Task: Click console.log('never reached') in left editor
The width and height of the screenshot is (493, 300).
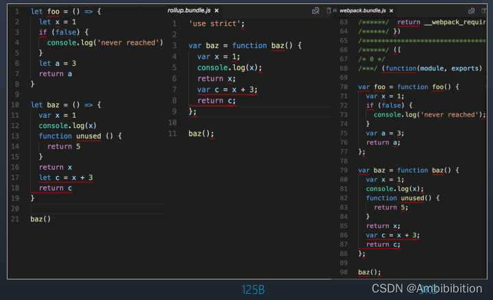Action: pos(105,42)
